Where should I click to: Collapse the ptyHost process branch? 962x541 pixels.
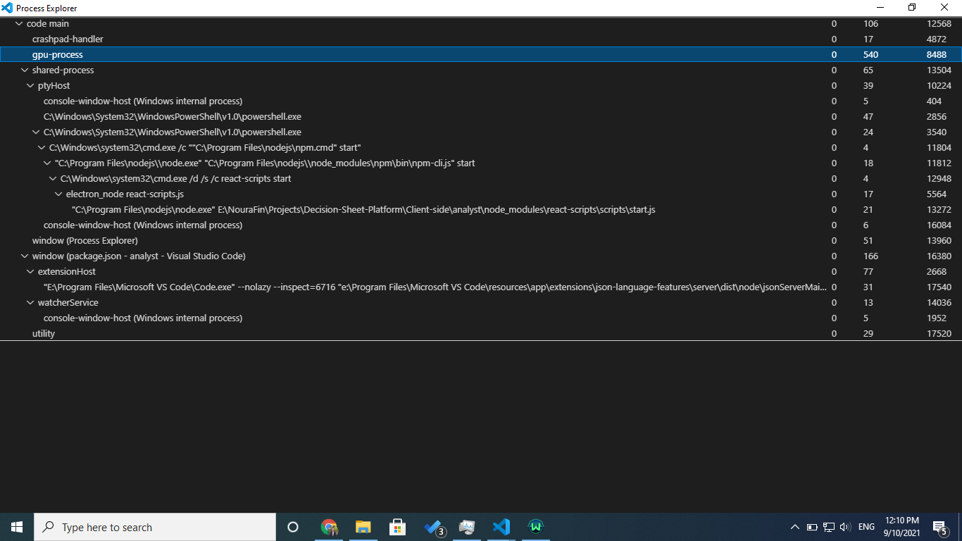click(x=30, y=85)
